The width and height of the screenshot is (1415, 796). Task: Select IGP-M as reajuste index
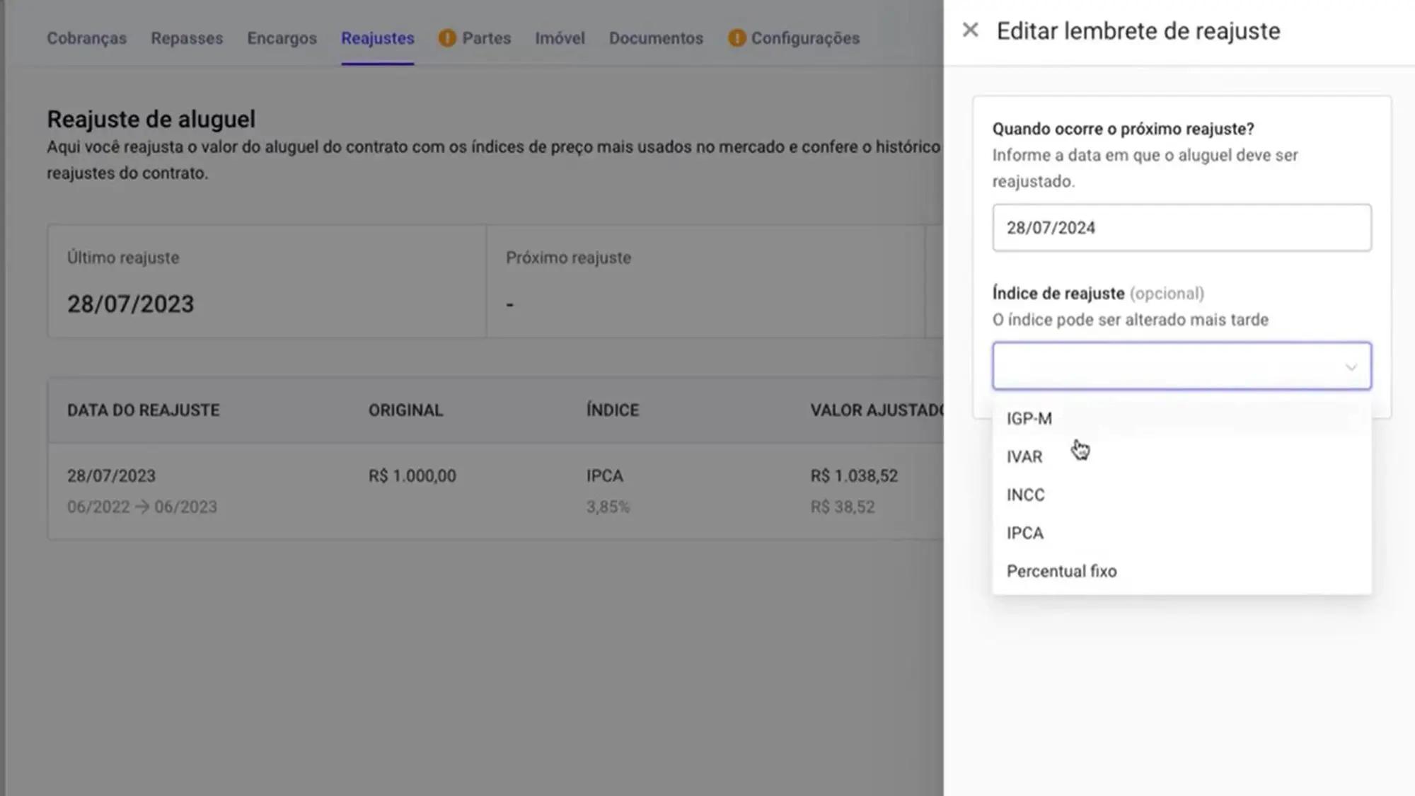coord(1028,418)
